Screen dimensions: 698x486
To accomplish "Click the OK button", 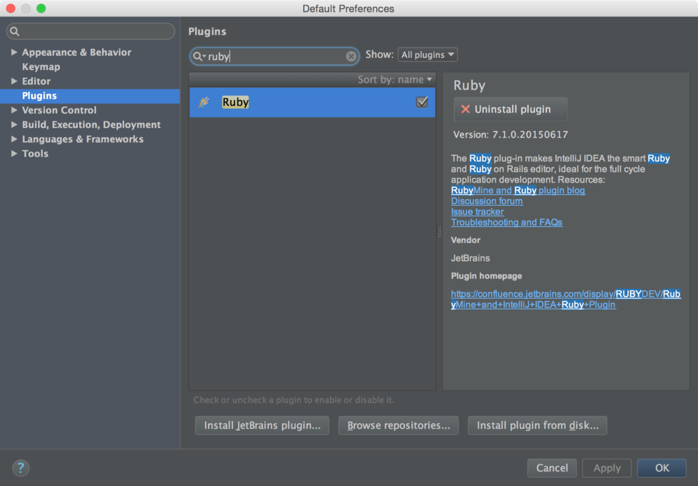I will pos(662,468).
